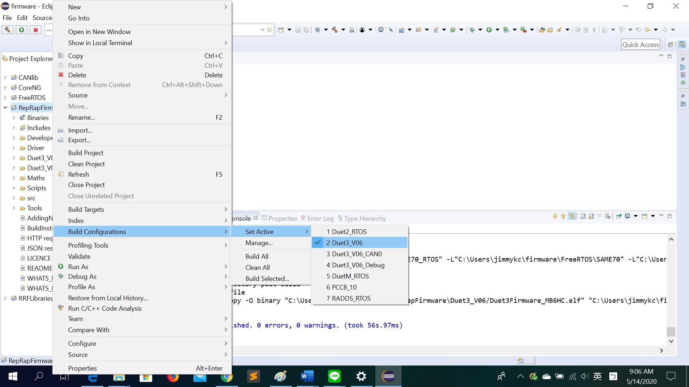Click the Open Console icon
This screenshot has width=689, height=387.
tap(645, 216)
